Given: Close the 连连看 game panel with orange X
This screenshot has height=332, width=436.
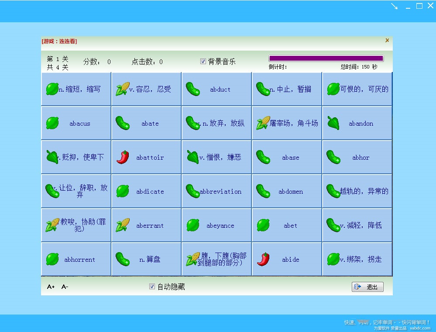Looking at the screenshot, I should click(387, 41).
